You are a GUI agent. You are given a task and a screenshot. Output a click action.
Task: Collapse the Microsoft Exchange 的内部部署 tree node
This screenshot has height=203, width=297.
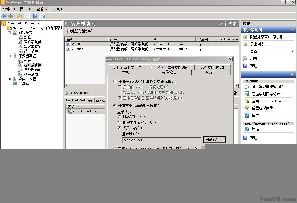point(4,28)
